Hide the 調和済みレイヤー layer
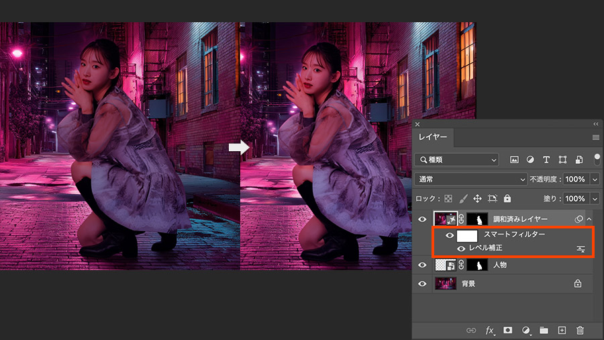 pos(422,219)
